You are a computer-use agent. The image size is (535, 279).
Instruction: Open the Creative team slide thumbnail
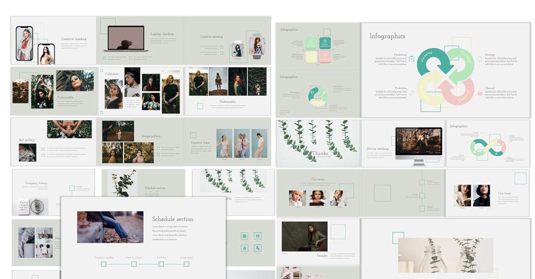[228, 142]
